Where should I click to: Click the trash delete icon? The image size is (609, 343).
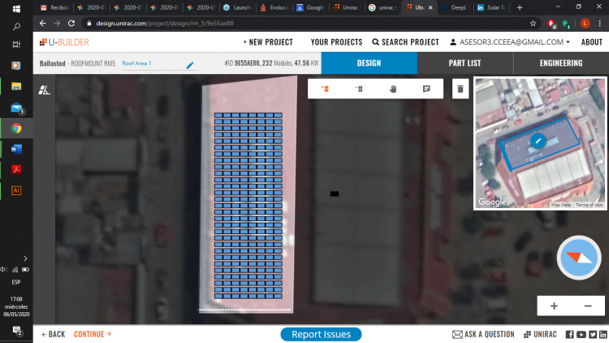coord(460,89)
